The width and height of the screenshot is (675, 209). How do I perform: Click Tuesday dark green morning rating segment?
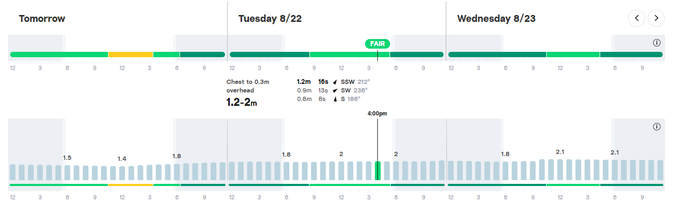coord(269,55)
